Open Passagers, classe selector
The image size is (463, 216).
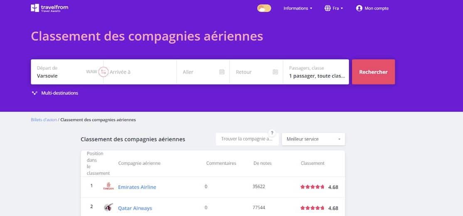(x=316, y=72)
